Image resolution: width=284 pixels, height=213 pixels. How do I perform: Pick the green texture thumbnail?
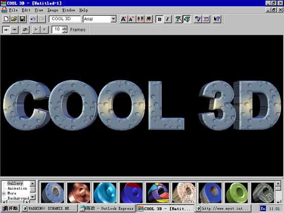236,193
